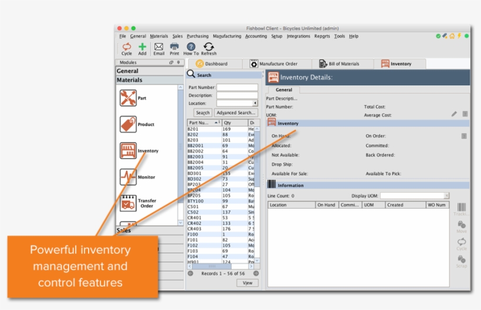Open the Part module icon
Viewport: 481px width, 310px height.
pyautogui.click(x=128, y=98)
